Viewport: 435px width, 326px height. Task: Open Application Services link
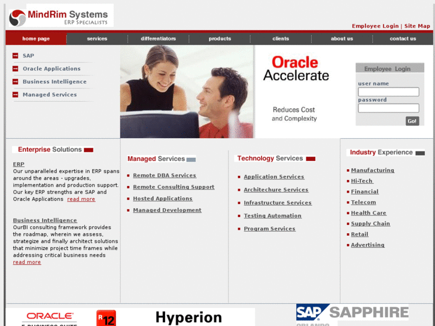274,176
